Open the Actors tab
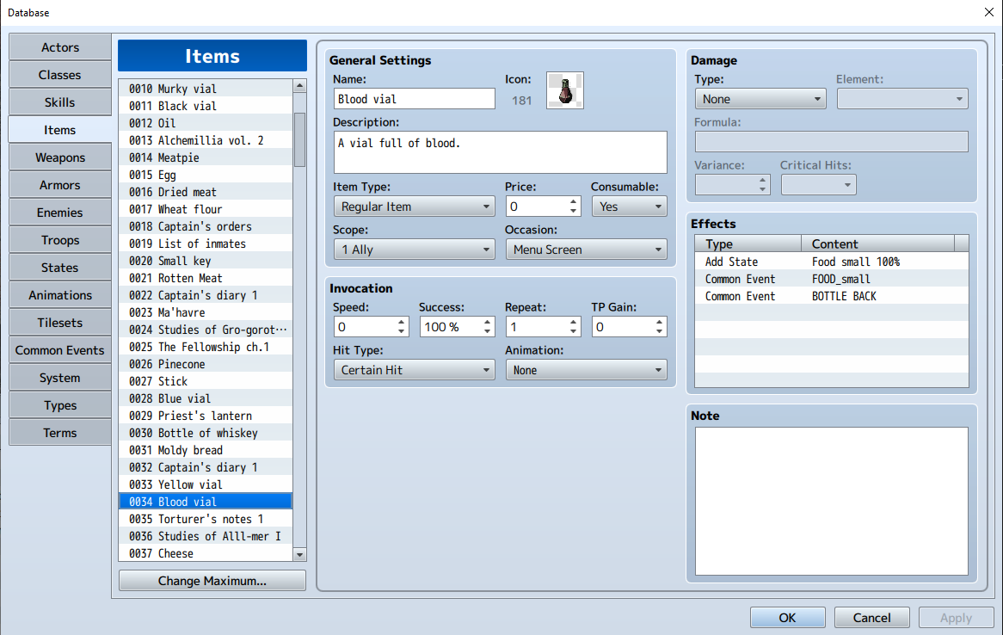This screenshot has height=635, width=1003. [x=60, y=47]
